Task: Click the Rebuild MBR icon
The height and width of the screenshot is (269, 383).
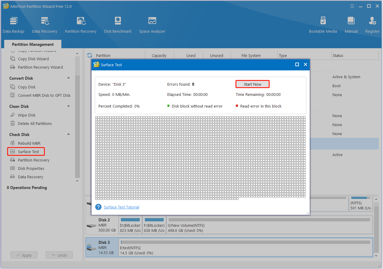Action: tap(13, 143)
